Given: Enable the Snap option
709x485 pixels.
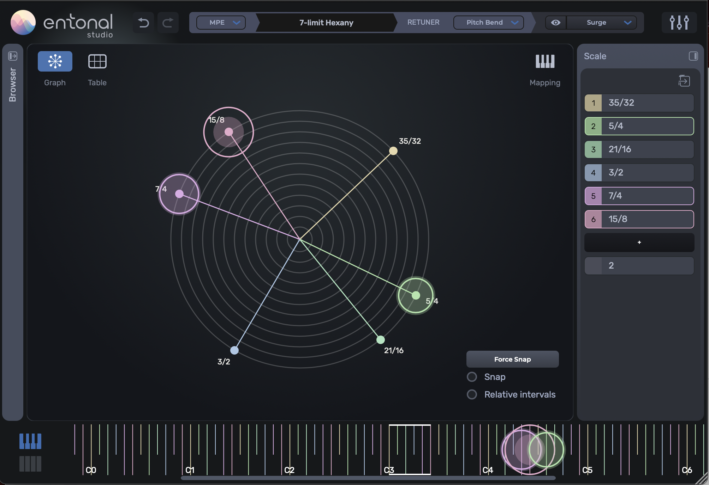Looking at the screenshot, I should coord(472,377).
